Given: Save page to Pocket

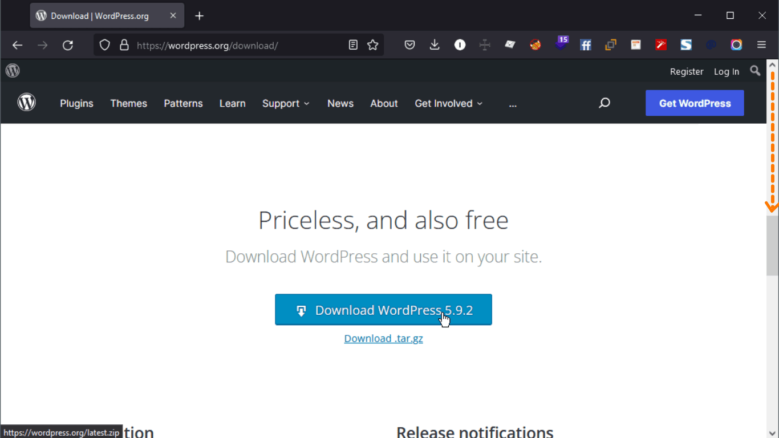Looking at the screenshot, I should 409,45.
